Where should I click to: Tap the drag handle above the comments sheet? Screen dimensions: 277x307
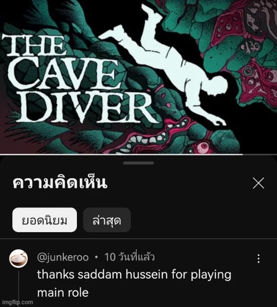point(138,163)
